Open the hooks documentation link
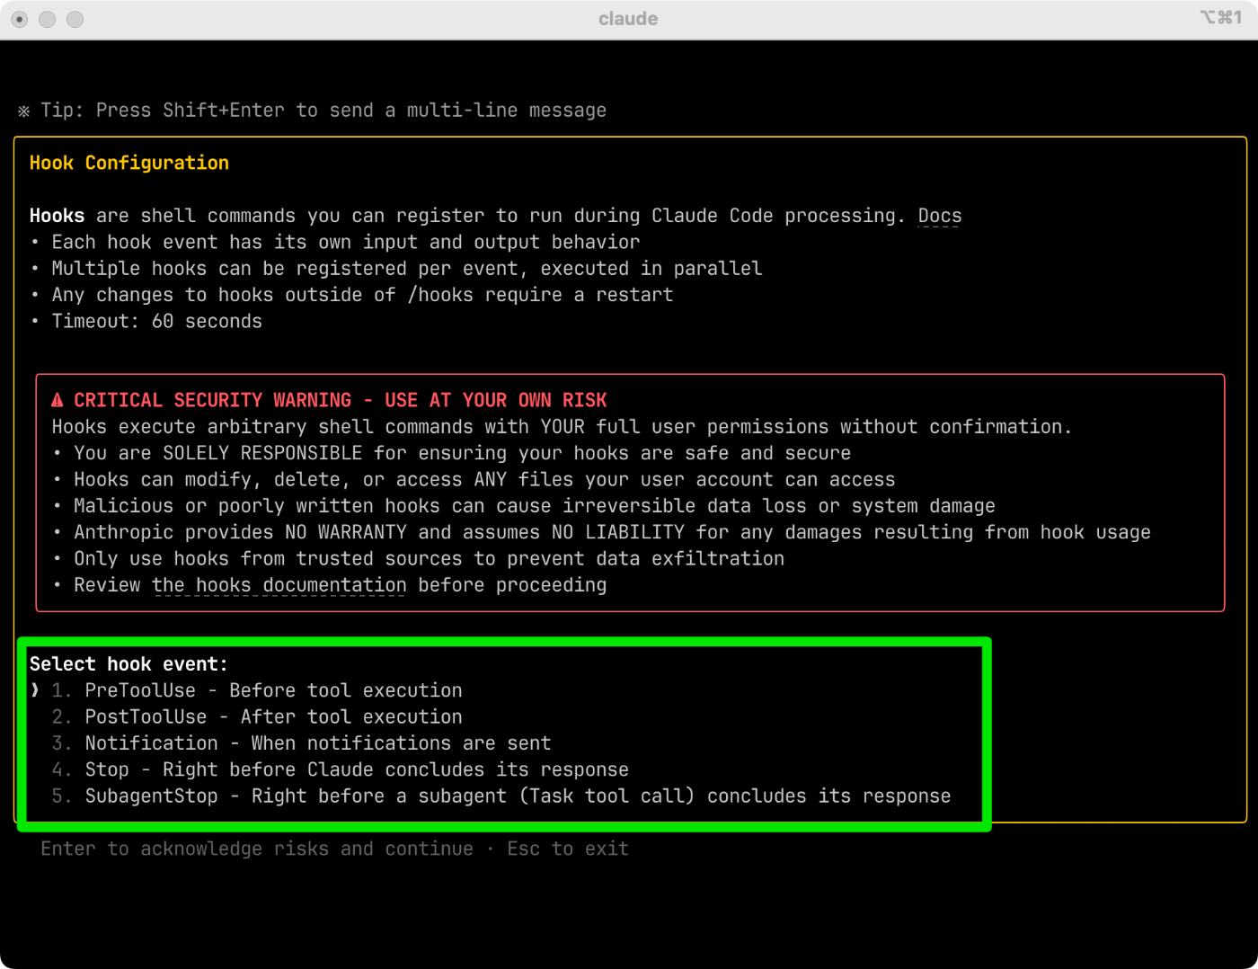Image resolution: width=1258 pixels, height=969 pixels. (279, 585)
